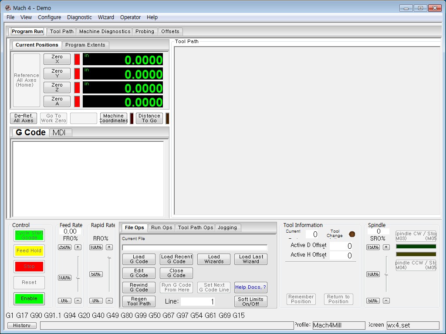
Task: Click the red A axis home indicator LED
Action: point(77,101)
